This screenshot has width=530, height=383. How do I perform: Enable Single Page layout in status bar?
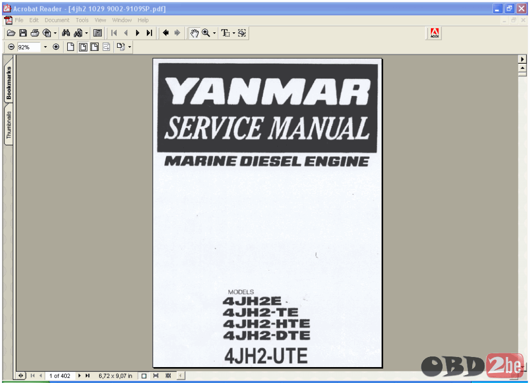(144, 376)
